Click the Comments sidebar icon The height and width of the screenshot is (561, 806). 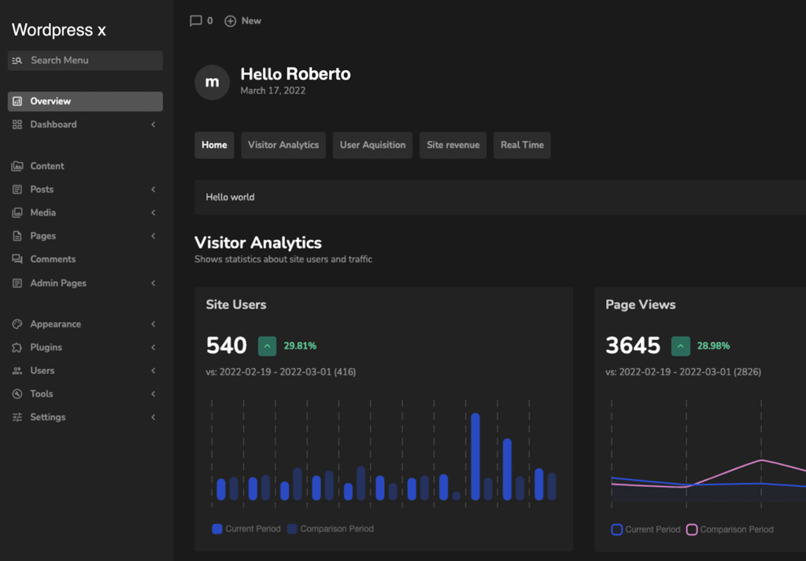17,259
